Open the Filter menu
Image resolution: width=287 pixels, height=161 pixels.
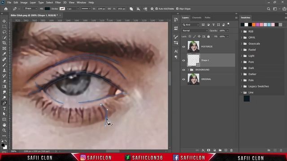58,3
